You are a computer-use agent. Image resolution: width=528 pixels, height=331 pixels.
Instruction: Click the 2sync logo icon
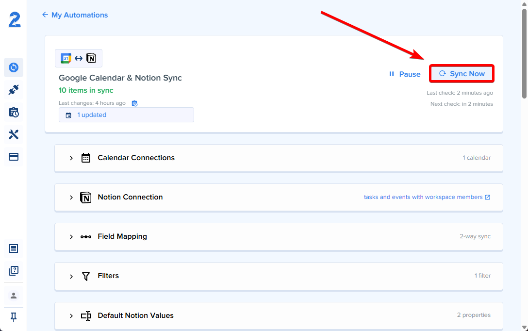tap(15, 19)
